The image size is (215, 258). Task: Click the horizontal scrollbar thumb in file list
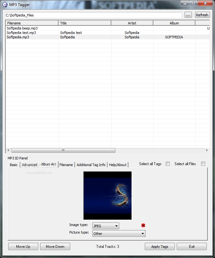pyautogui.click(x=63, y=150)
